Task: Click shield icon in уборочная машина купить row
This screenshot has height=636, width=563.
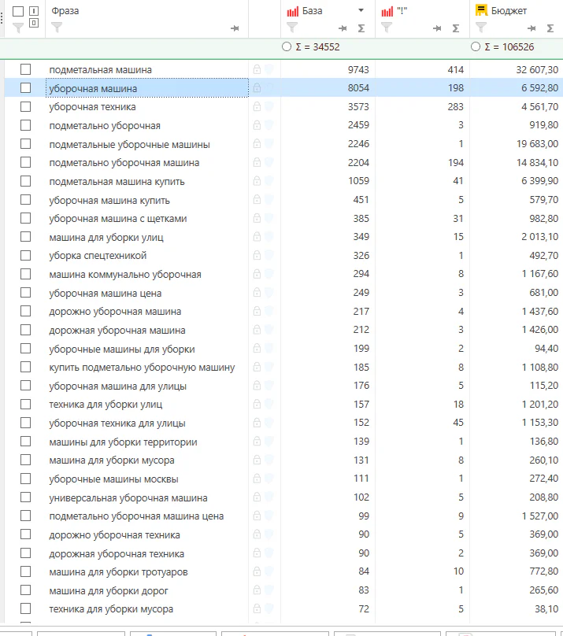Action: click(269, 200)
